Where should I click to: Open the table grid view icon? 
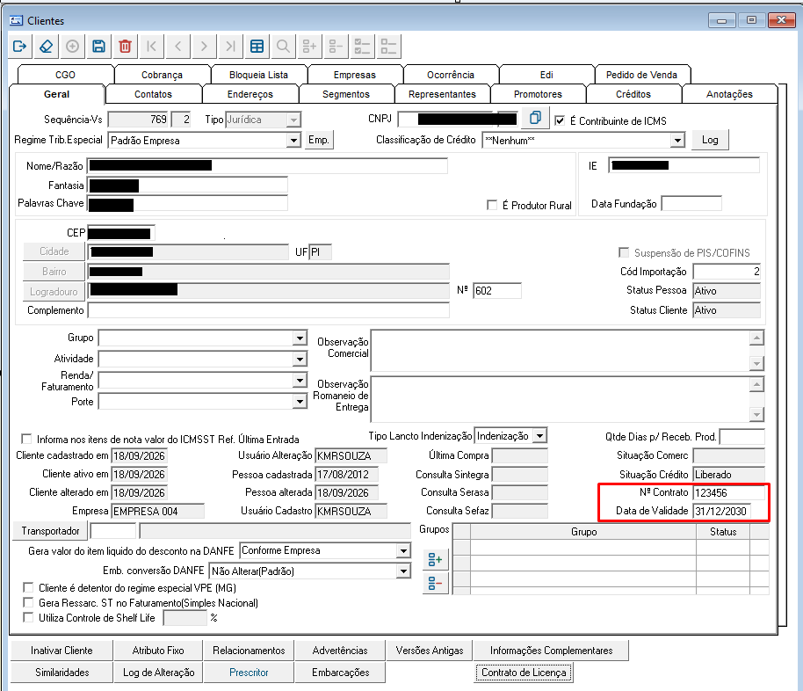(x=257, y=47)
